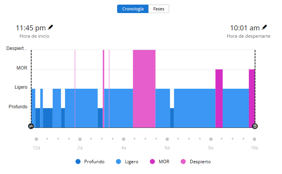Click the large Despierto block in chart

point(144,88)
